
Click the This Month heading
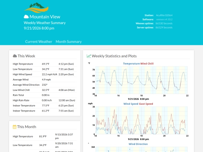pyautogui.click(x=27, y=127)
